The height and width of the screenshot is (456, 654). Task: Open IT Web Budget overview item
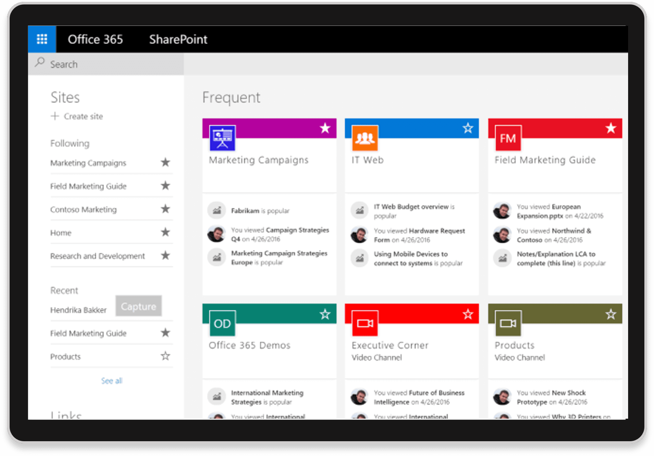414,211
